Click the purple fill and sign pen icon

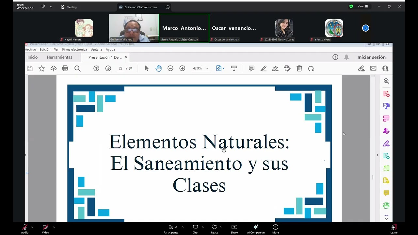(x=386, y=143)
